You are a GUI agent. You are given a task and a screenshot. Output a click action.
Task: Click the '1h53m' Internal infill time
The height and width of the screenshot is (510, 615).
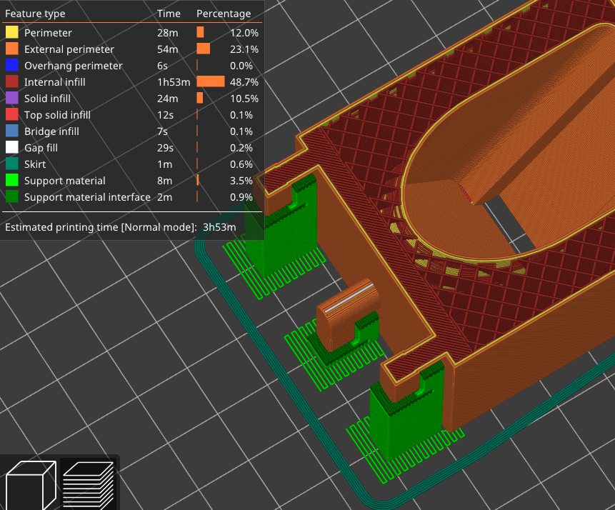(174, 82)
